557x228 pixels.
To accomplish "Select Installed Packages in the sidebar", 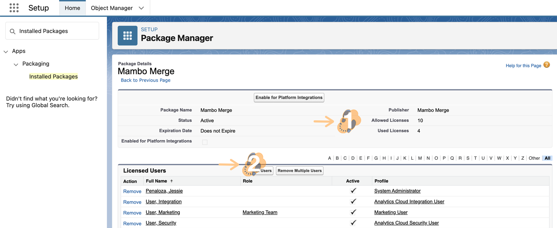I will click(x=53, y=76).
